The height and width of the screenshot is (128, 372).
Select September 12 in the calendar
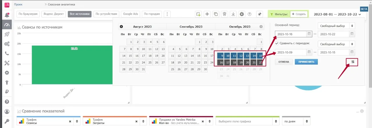click(x=179, y=56)
